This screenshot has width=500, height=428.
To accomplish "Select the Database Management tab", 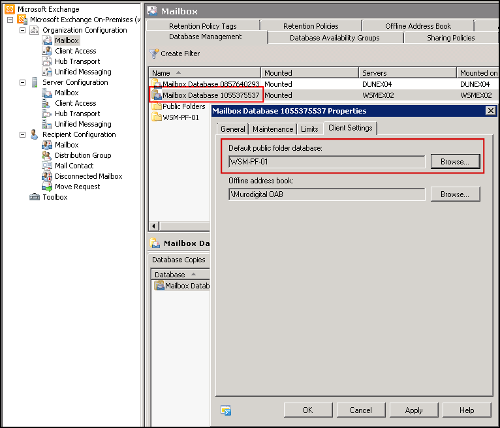I will pyautogui.click(x=206, y=37).
